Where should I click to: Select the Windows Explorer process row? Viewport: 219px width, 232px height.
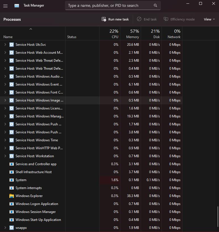[x=91, y=196]
